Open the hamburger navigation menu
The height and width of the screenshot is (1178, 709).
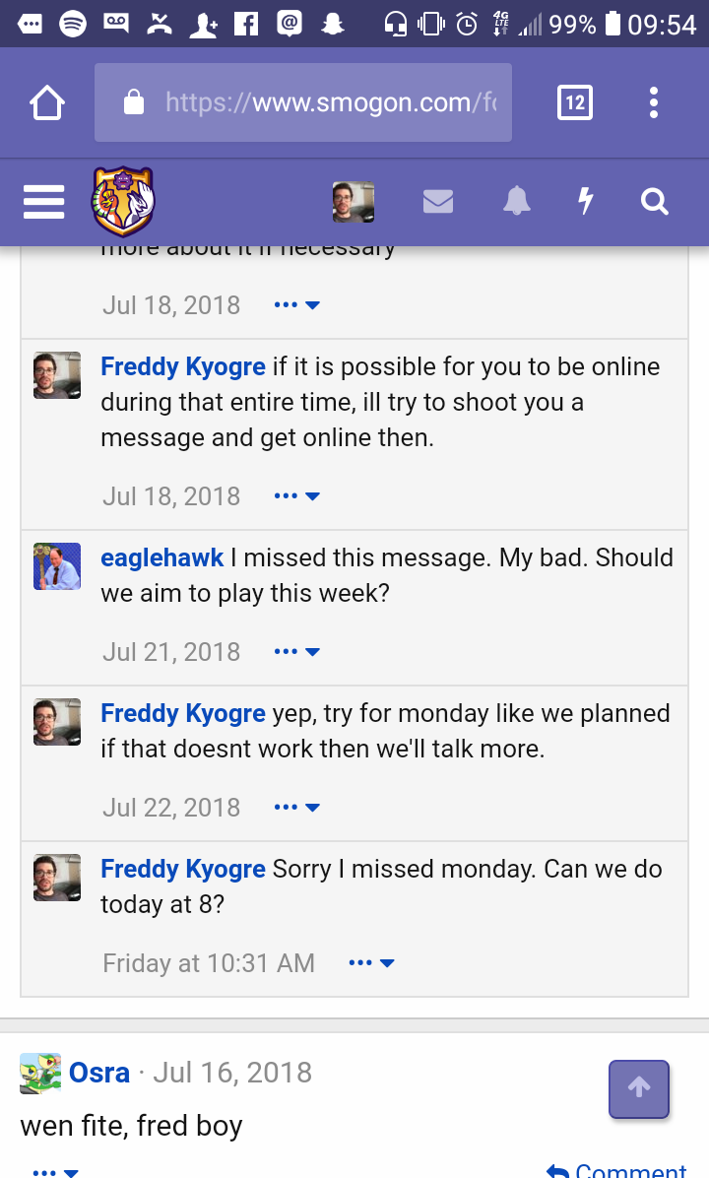43,201
